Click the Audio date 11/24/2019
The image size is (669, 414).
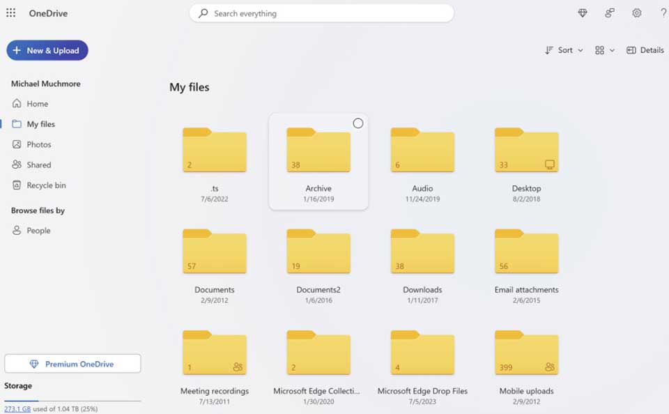(x=422, y=199)
